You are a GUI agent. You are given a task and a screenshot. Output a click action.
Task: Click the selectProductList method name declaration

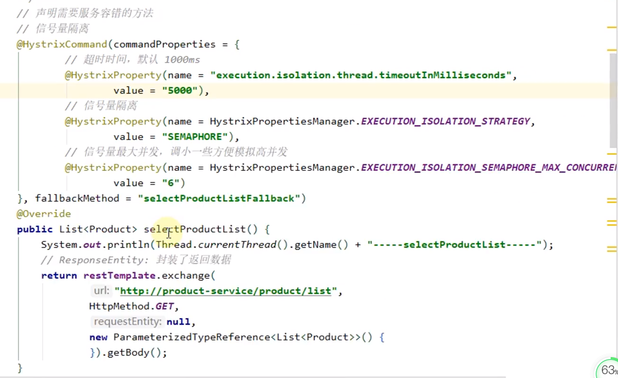click(195, 229)
